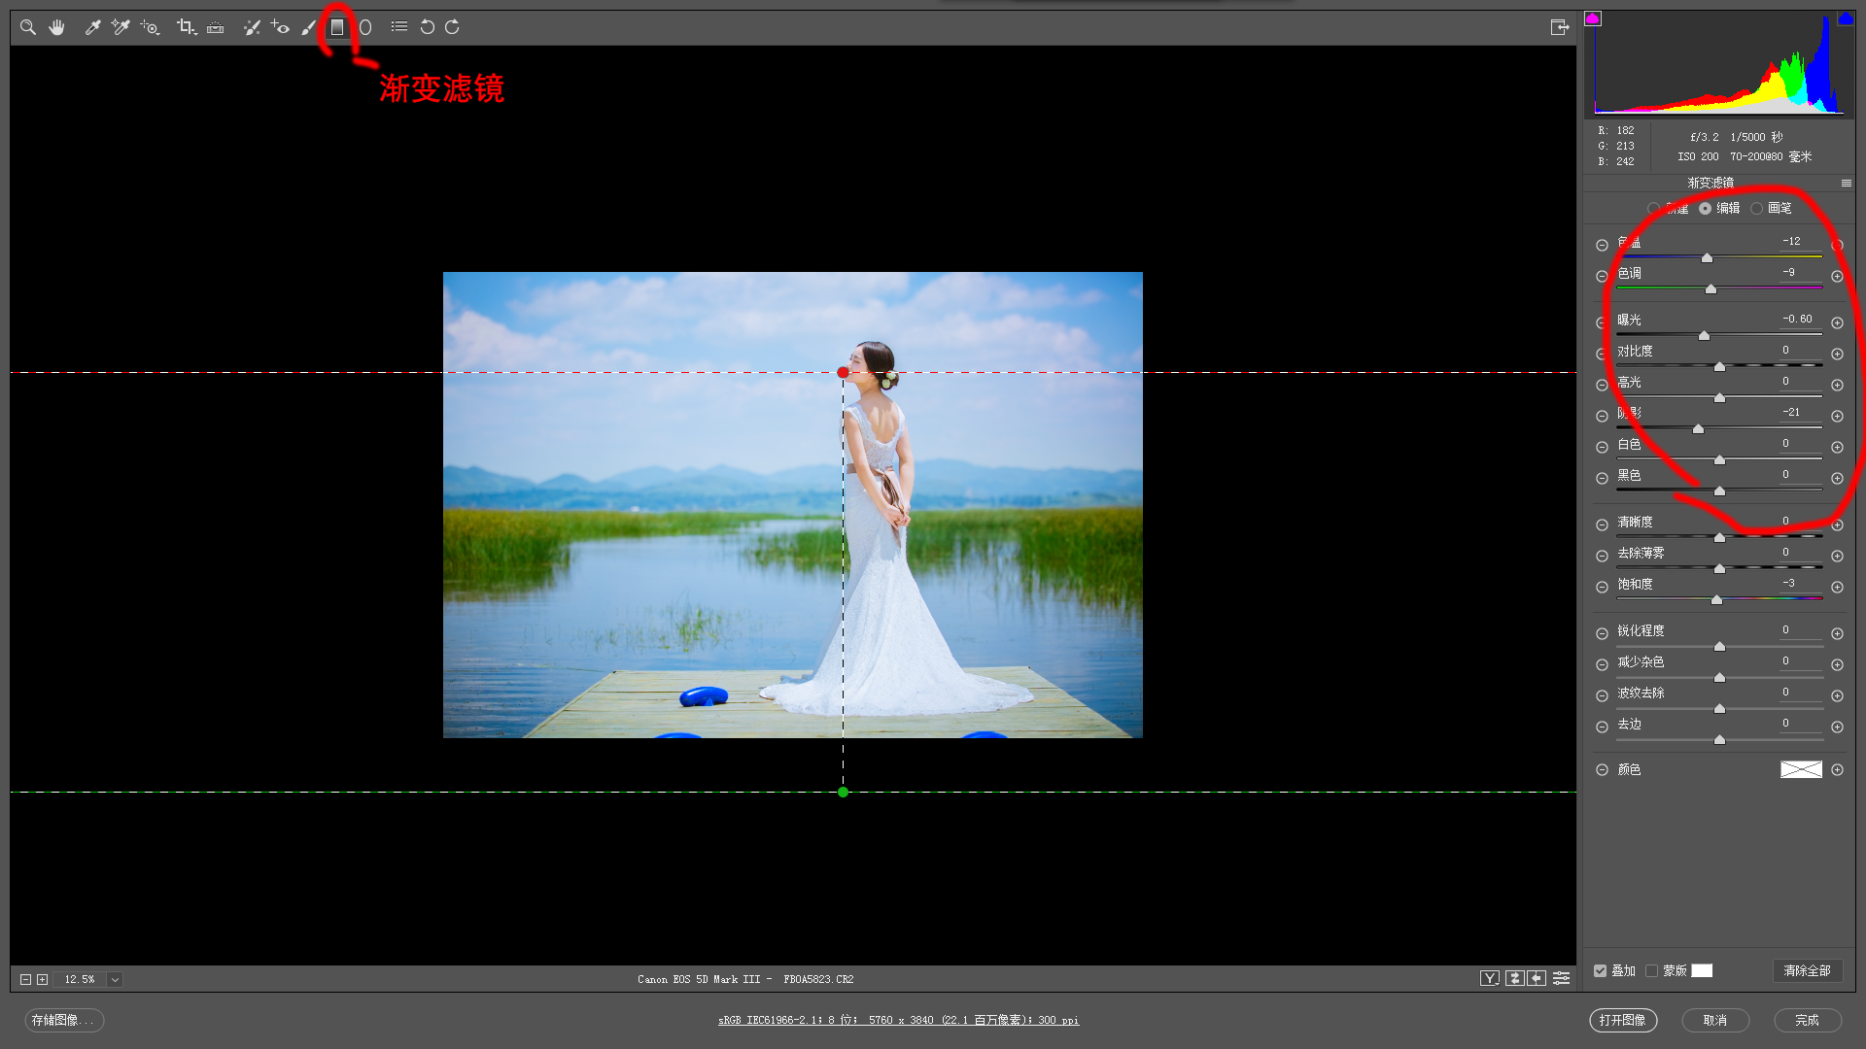Click the 完成 button
1866x1049 pixels.
tap(1808, 1020)
